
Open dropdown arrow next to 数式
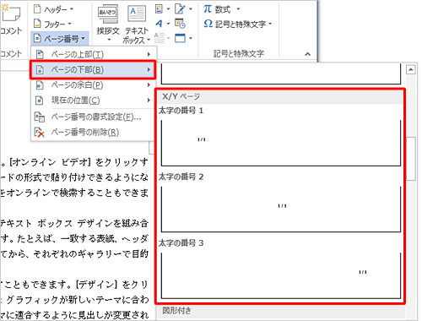click(x=238, y=9)
